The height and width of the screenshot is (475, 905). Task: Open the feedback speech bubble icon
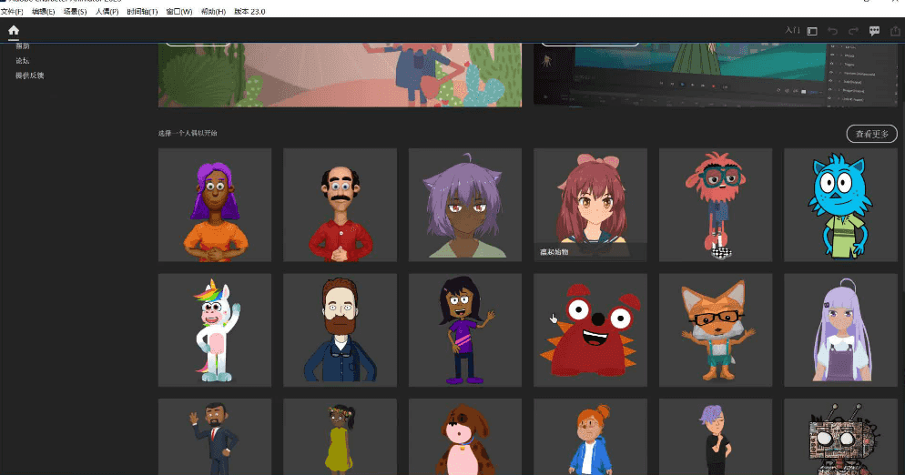(x=874, y=31)
